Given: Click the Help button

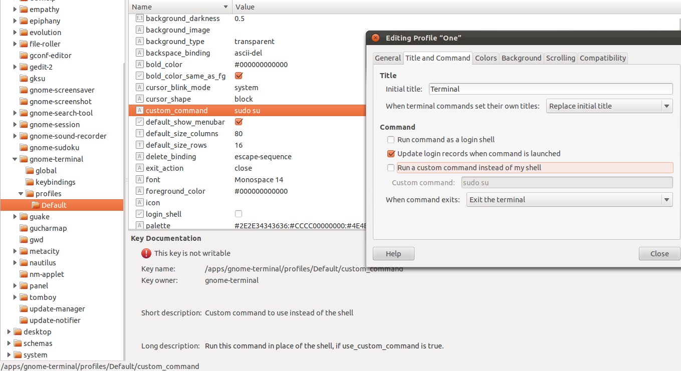Looking at the screenshot, I should point(393,253).
